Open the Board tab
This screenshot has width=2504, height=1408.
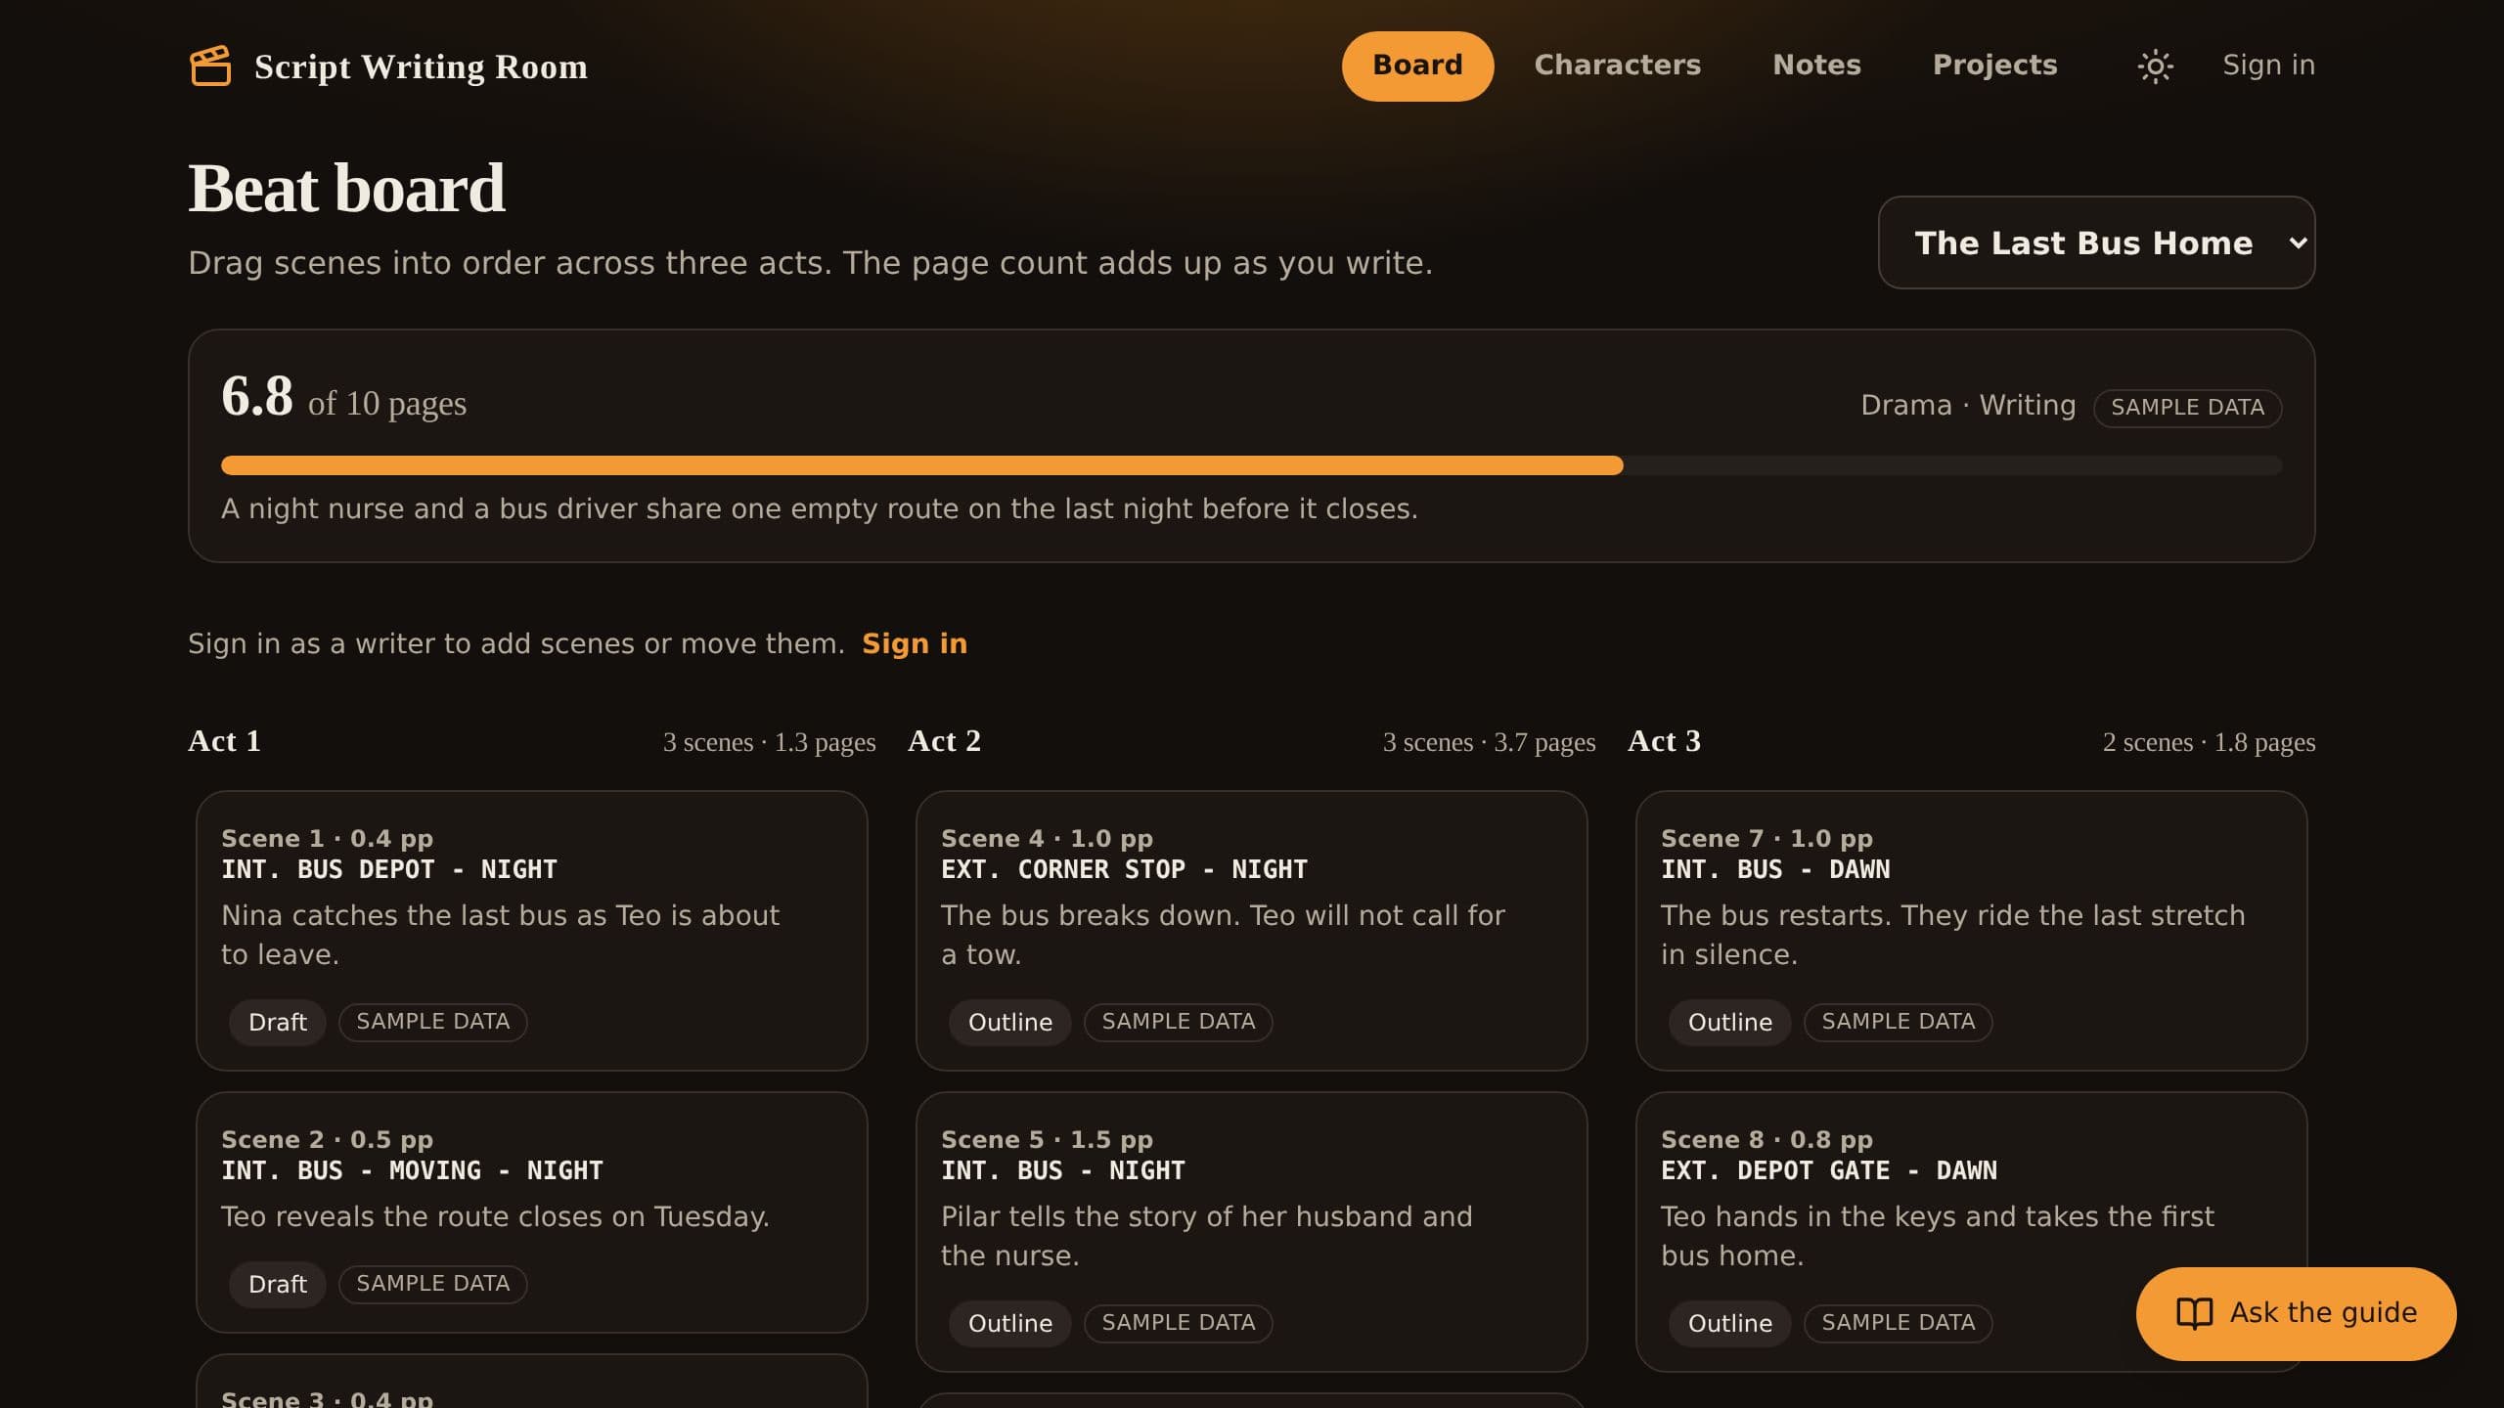coord(1417,66)
